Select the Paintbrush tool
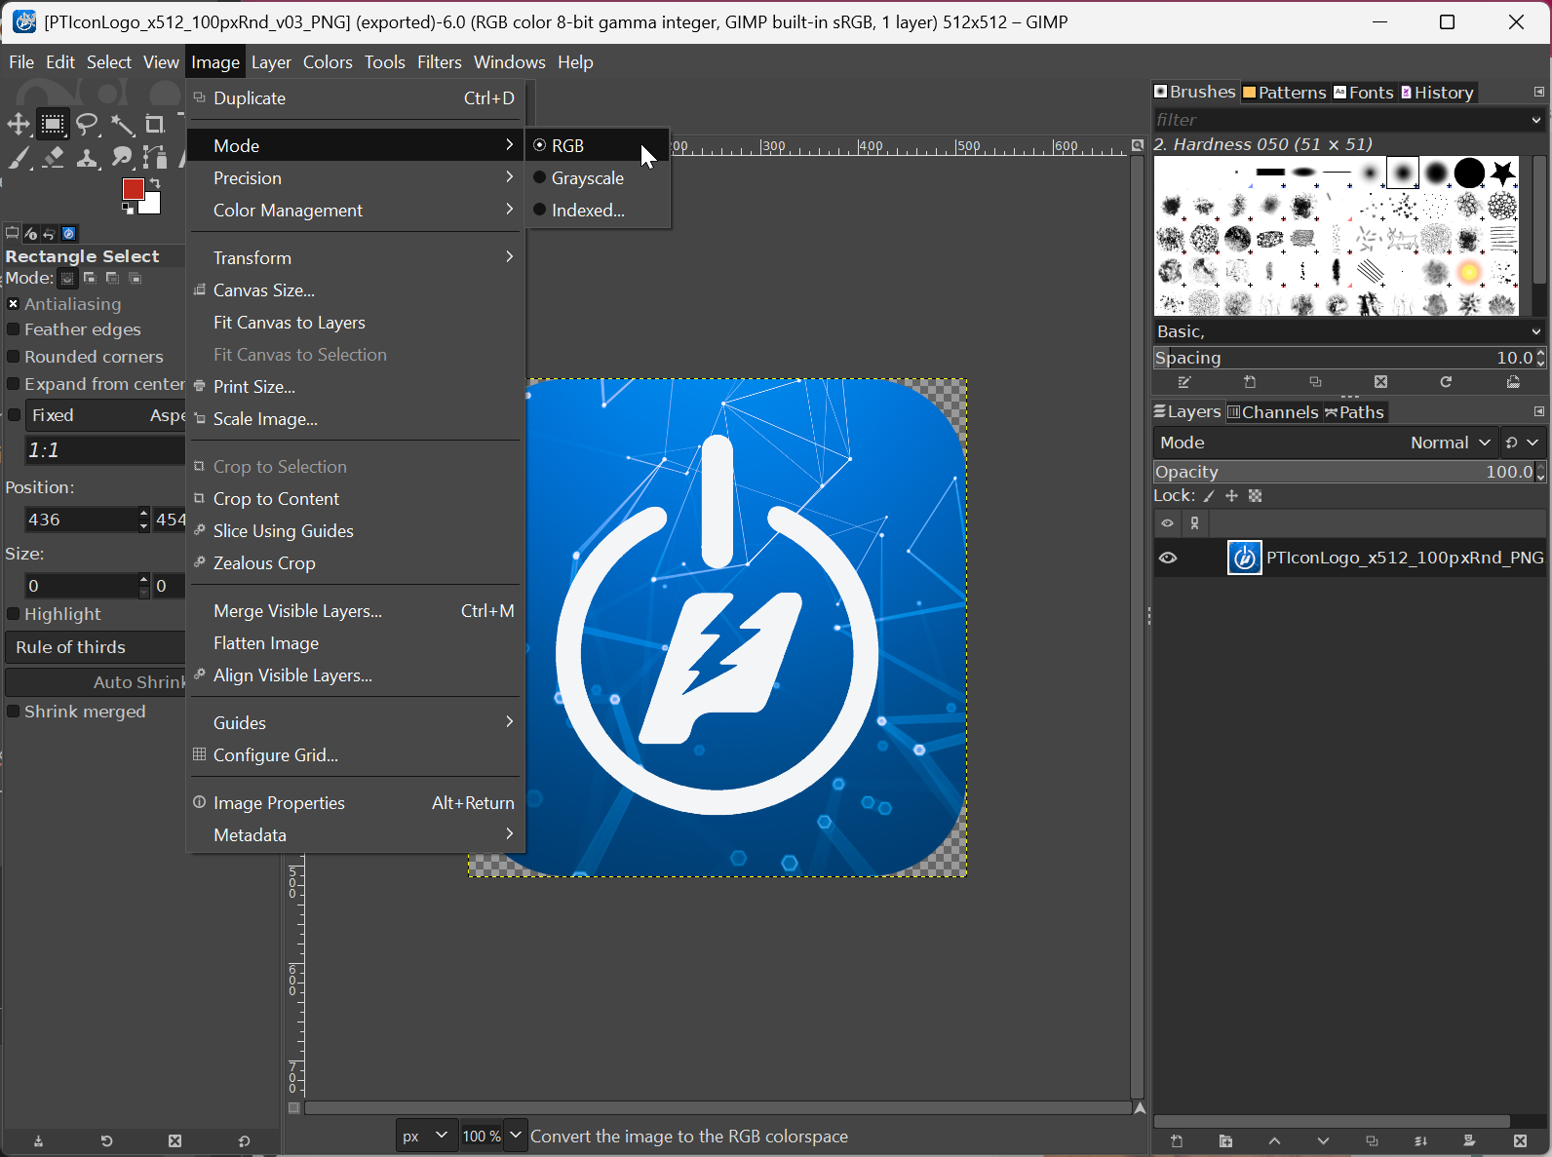 (x=19, y=158)
